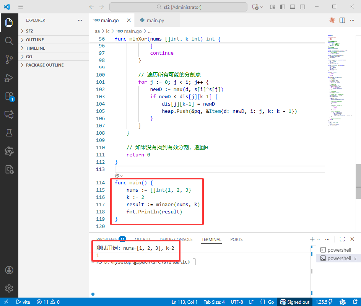Switch to the OUTPUT panel tab
Viewport: 361px width, 306px height.
click(x=143, y=239)
